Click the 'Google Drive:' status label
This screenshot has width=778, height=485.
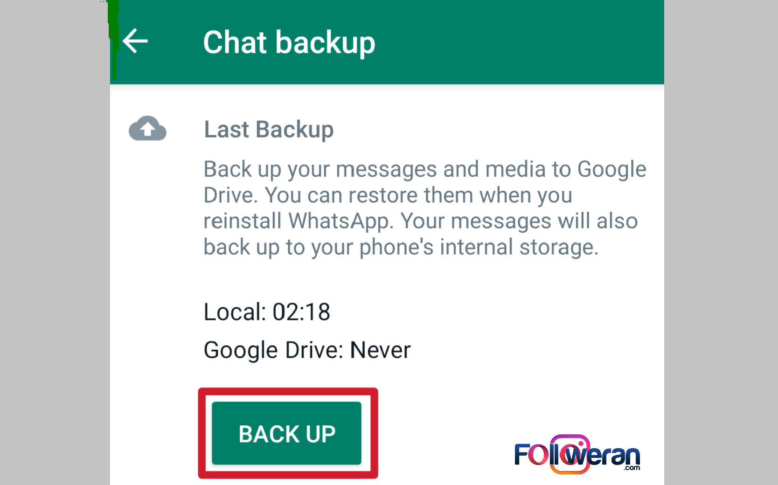point(273,350)
